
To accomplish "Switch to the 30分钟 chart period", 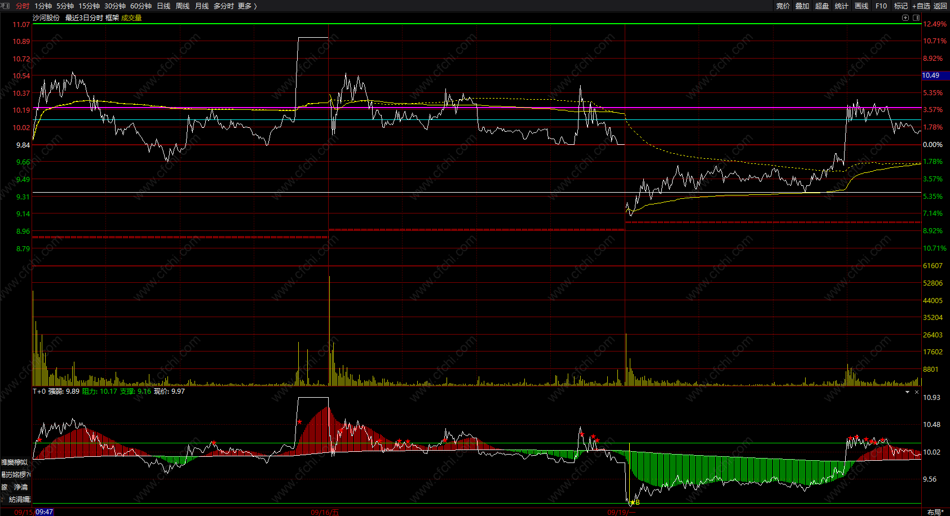I will point(115,6).
